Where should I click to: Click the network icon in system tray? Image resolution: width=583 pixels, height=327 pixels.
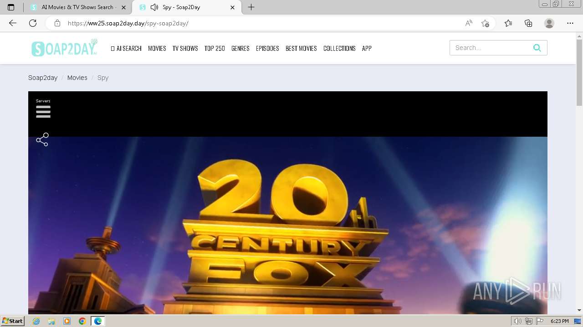529,321
